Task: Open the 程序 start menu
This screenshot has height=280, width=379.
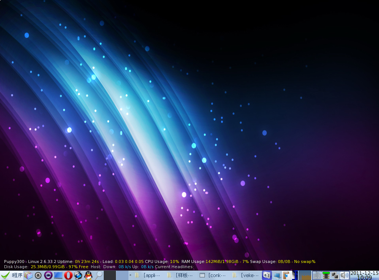Action: click(x=11, y=275)
